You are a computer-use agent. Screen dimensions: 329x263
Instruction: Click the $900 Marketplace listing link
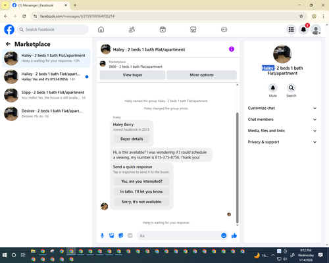pos(136,66)
